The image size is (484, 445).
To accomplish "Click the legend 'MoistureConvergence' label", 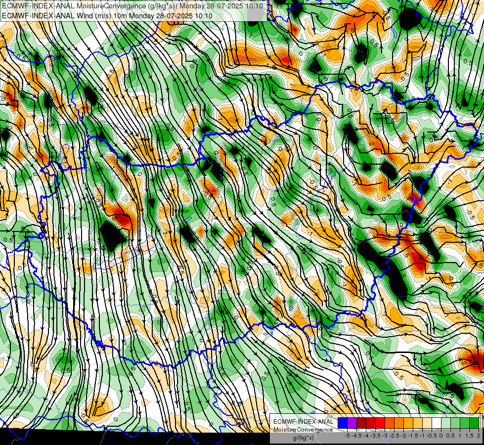I will (x=303, y=430).
